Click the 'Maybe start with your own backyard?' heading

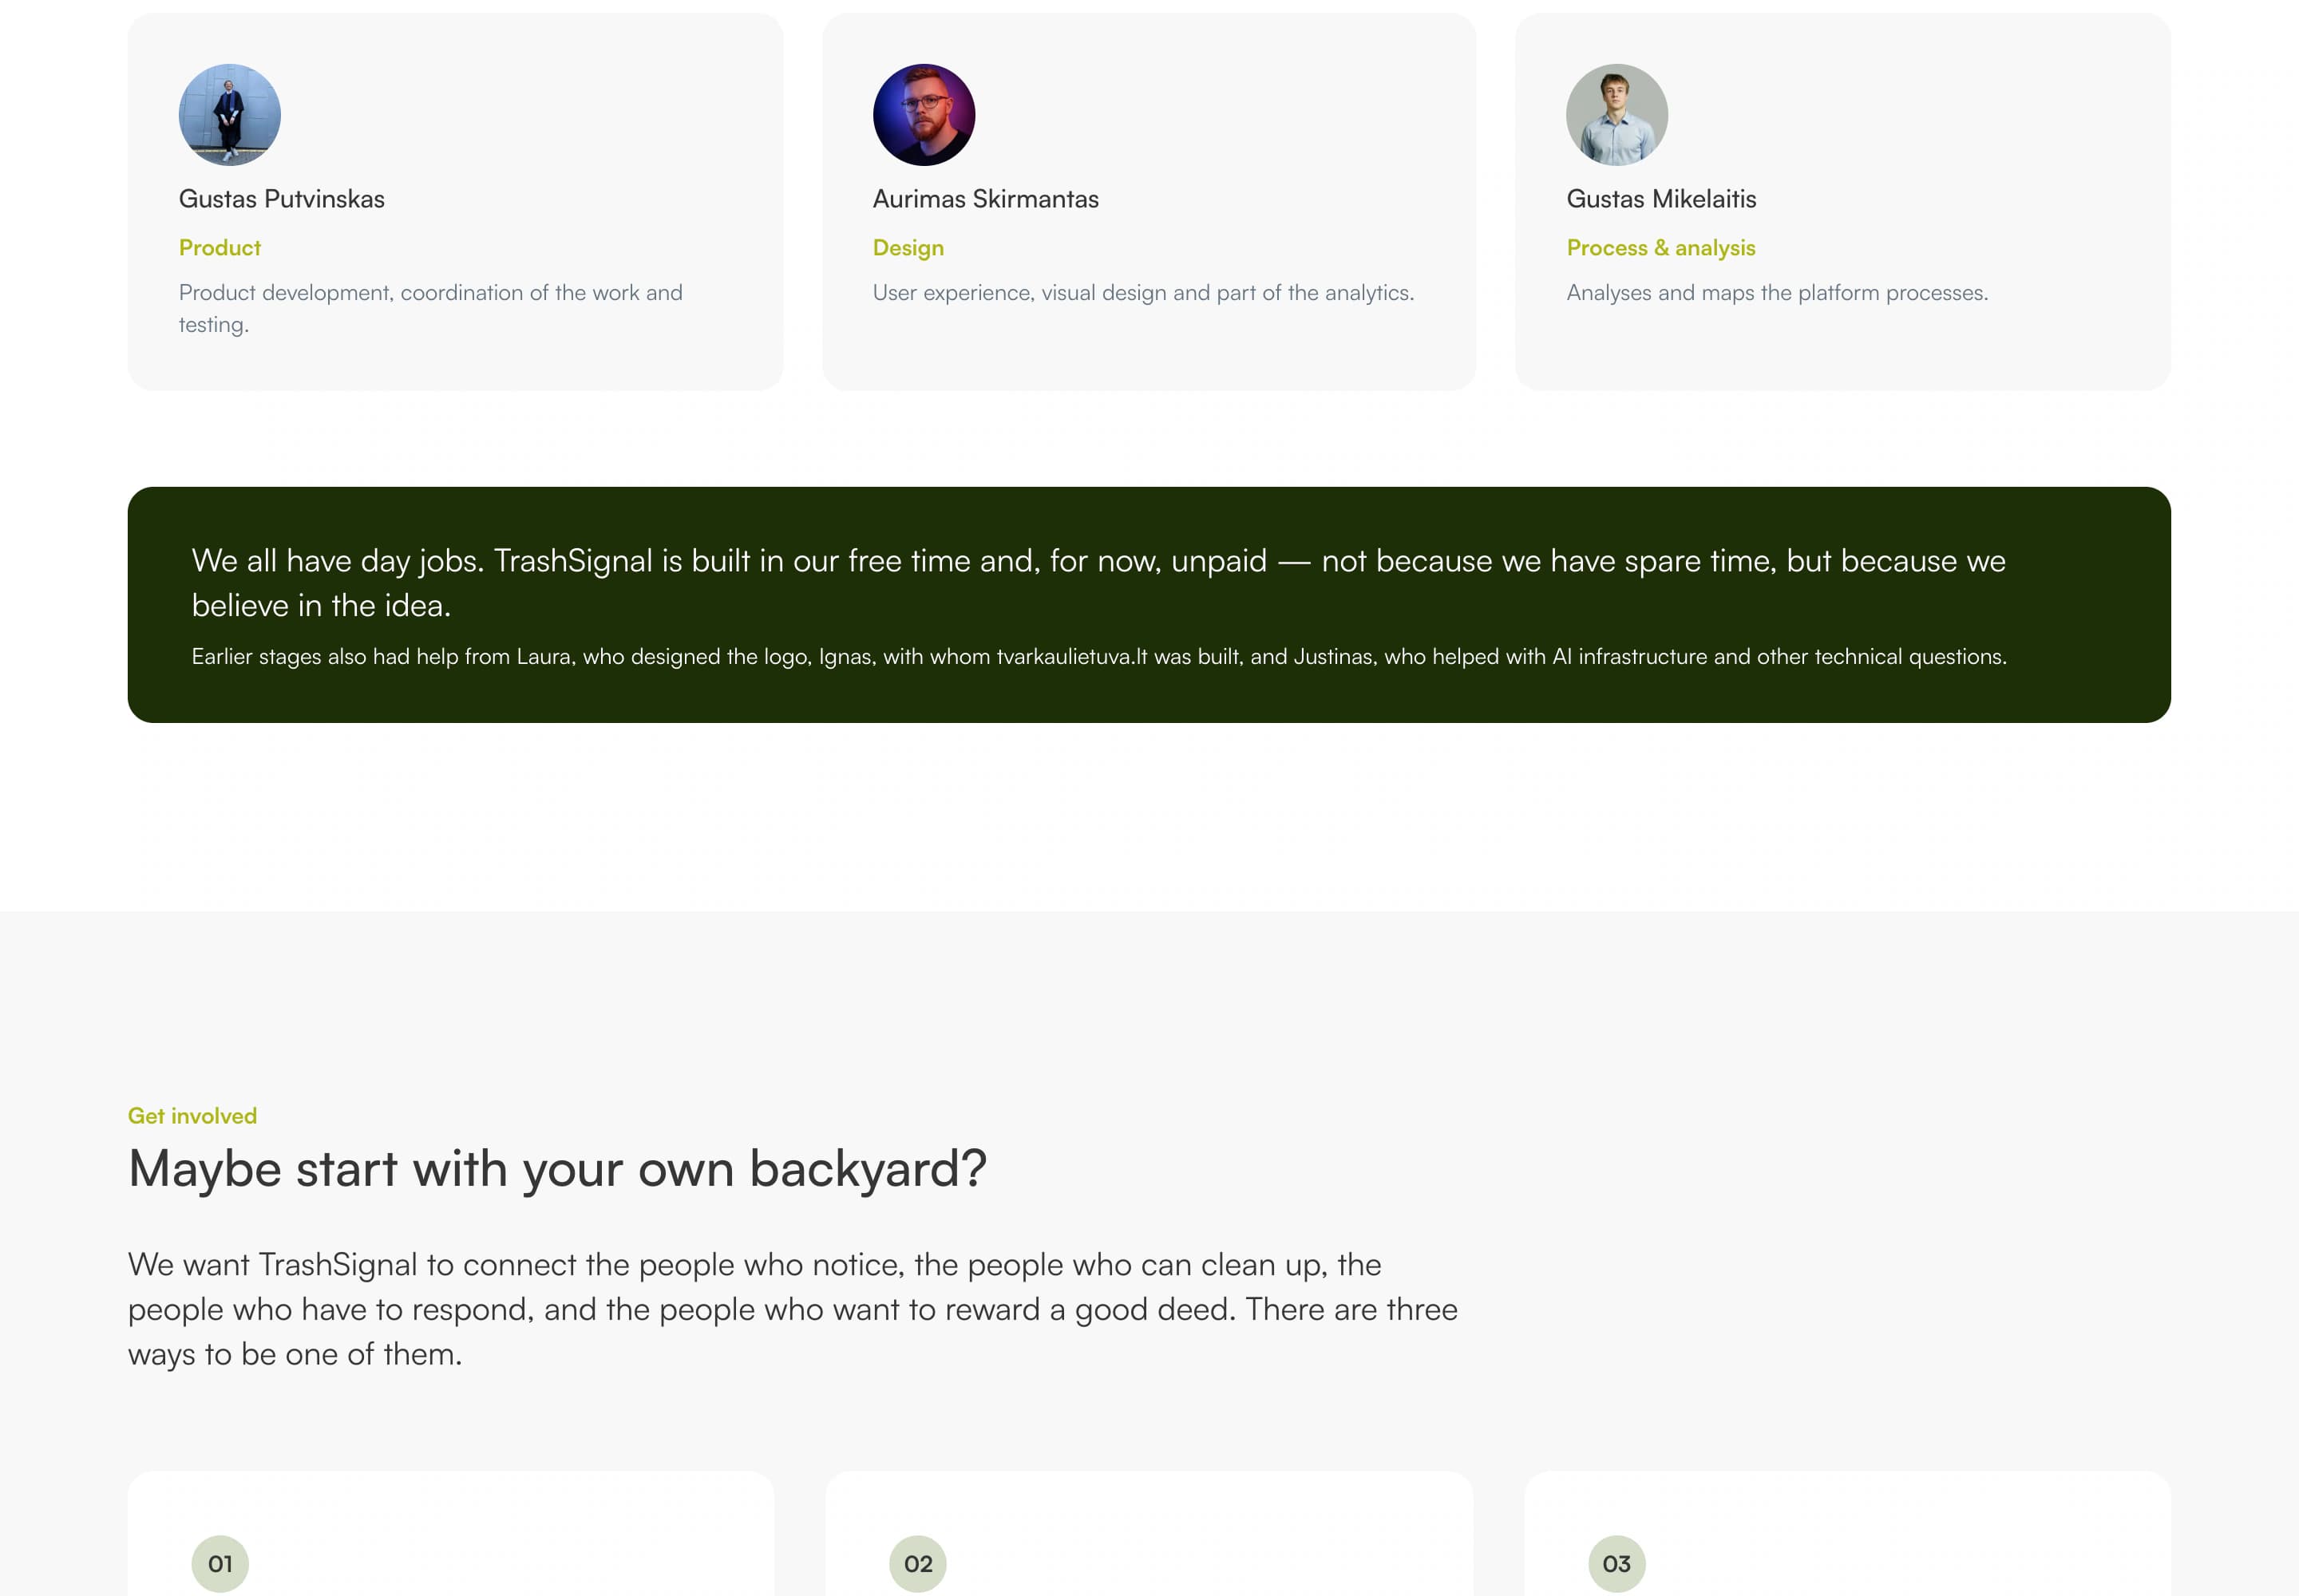[x=557, y=1169]
